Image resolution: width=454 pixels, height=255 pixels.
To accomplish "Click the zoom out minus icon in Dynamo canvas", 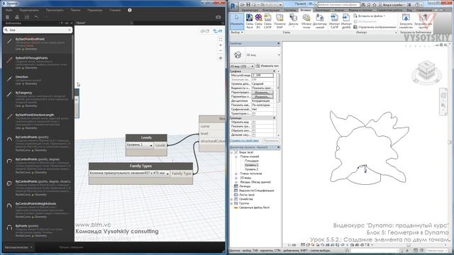I will pyautogui.click(x=221, y=50).
